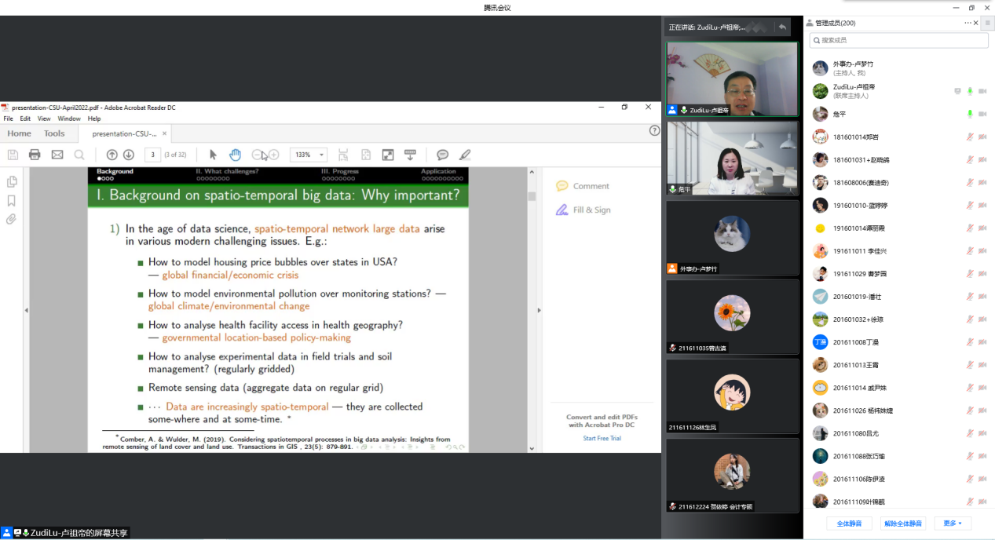Open the Bookmarks panel icon in sidebar
Image resolution: width=995 pixels, height=540 pixels.
pyautogui.click(x=12, y=200)
